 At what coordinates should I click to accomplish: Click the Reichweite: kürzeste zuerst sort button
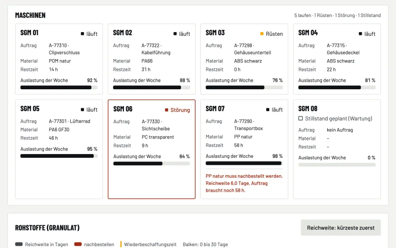coord(341,228)
